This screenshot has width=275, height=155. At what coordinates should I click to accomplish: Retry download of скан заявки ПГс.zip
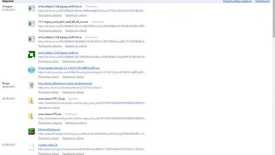[50, 123]
